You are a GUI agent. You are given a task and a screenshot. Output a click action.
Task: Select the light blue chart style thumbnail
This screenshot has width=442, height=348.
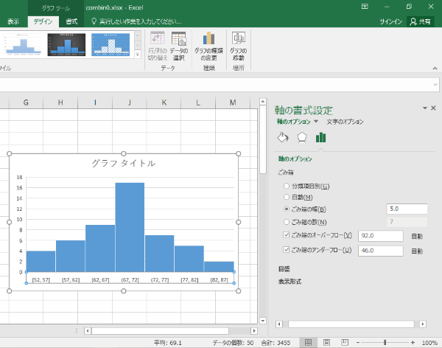23,44
